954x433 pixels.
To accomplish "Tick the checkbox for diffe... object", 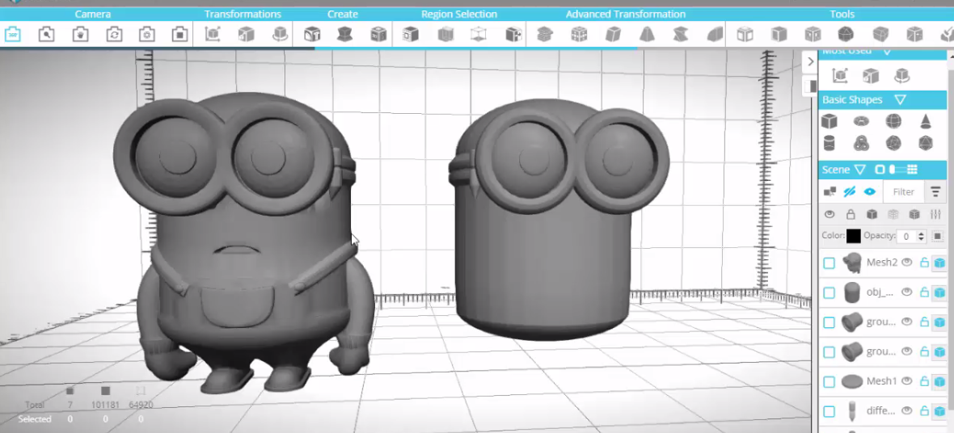I will [829, 412].
